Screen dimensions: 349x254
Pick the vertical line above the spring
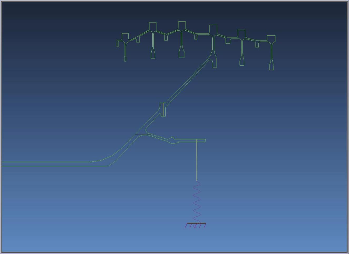point(197,161)
